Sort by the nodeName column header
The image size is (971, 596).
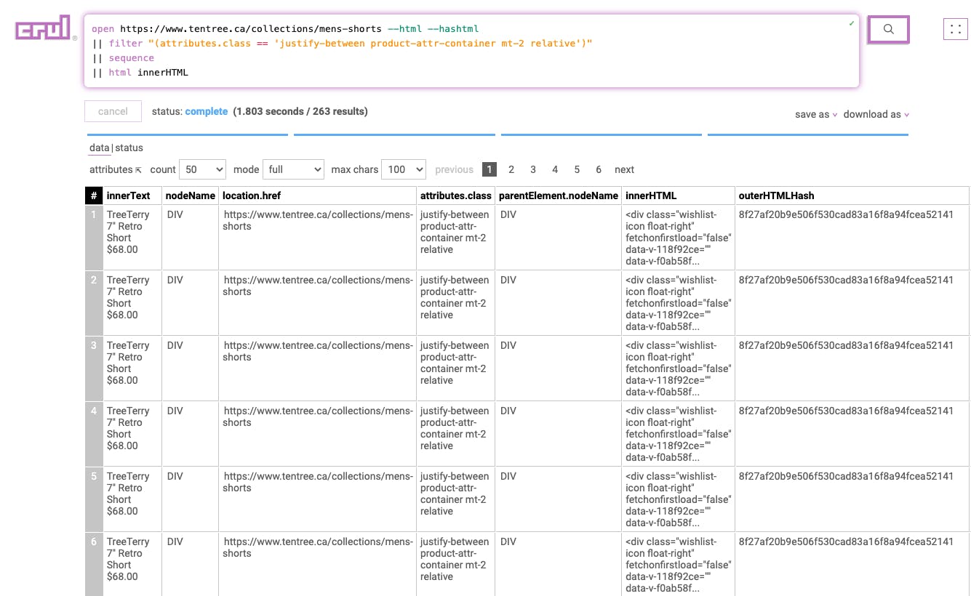(x=191, y=196)
